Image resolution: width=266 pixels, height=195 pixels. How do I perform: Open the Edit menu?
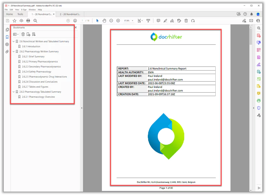click(x=11, y=10)
